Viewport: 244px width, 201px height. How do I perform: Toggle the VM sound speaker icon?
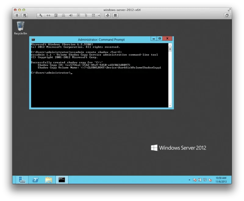coord(71,15)
